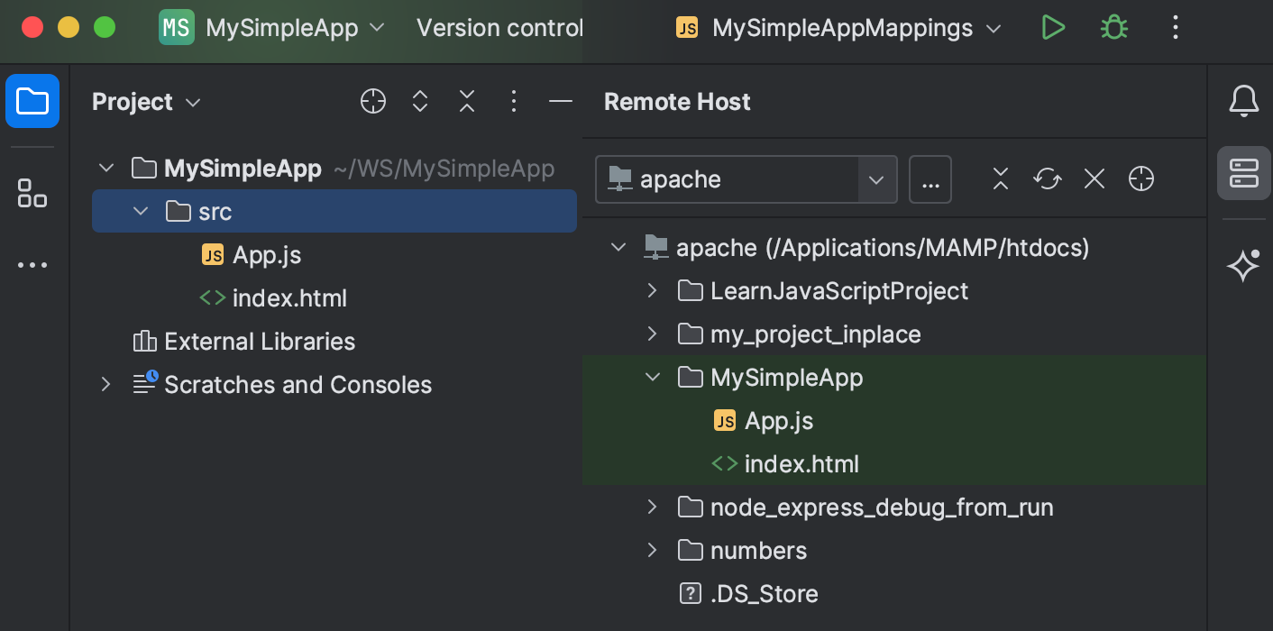This screenshot has height=631, width=1273.
Task: Open Version control from the header
Action: (x=499, y=28)
